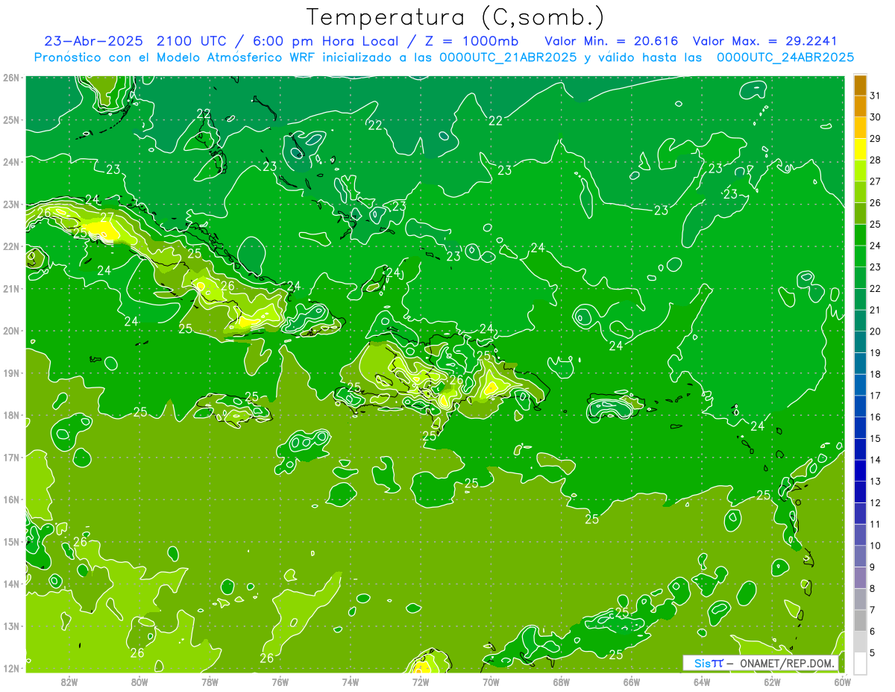The width and height of the screenshot is (895, 692).
Task: Pick the yellow swatch between 28 and 29
Action: 860,149
